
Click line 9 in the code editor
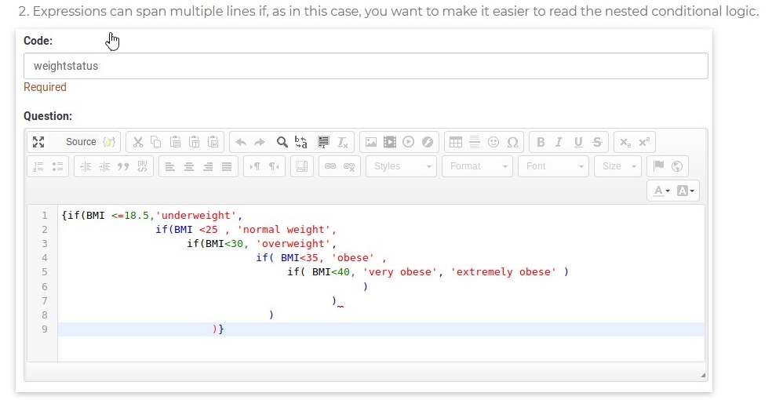(381, 329)
